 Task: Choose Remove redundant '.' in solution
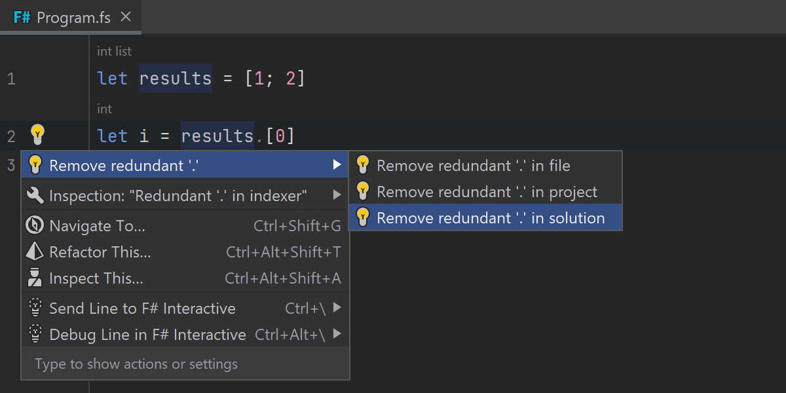(x=491, y=218)
